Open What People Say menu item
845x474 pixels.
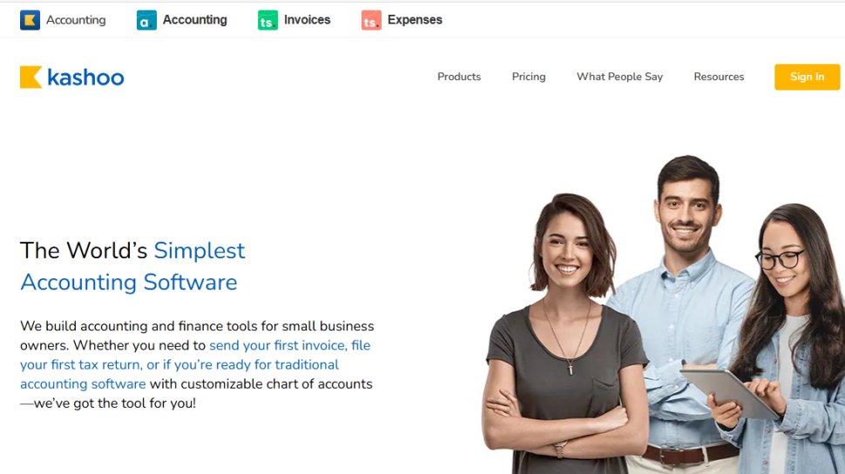(619, 77)
